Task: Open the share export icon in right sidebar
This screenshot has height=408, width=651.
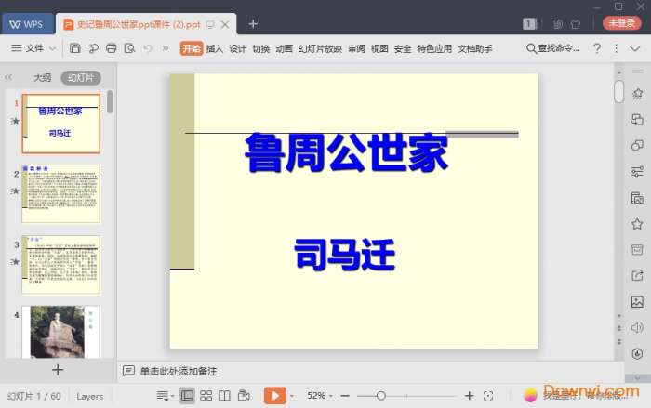Action: tap(637, 275)
